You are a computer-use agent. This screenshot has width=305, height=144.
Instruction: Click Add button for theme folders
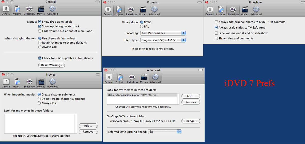191,97
